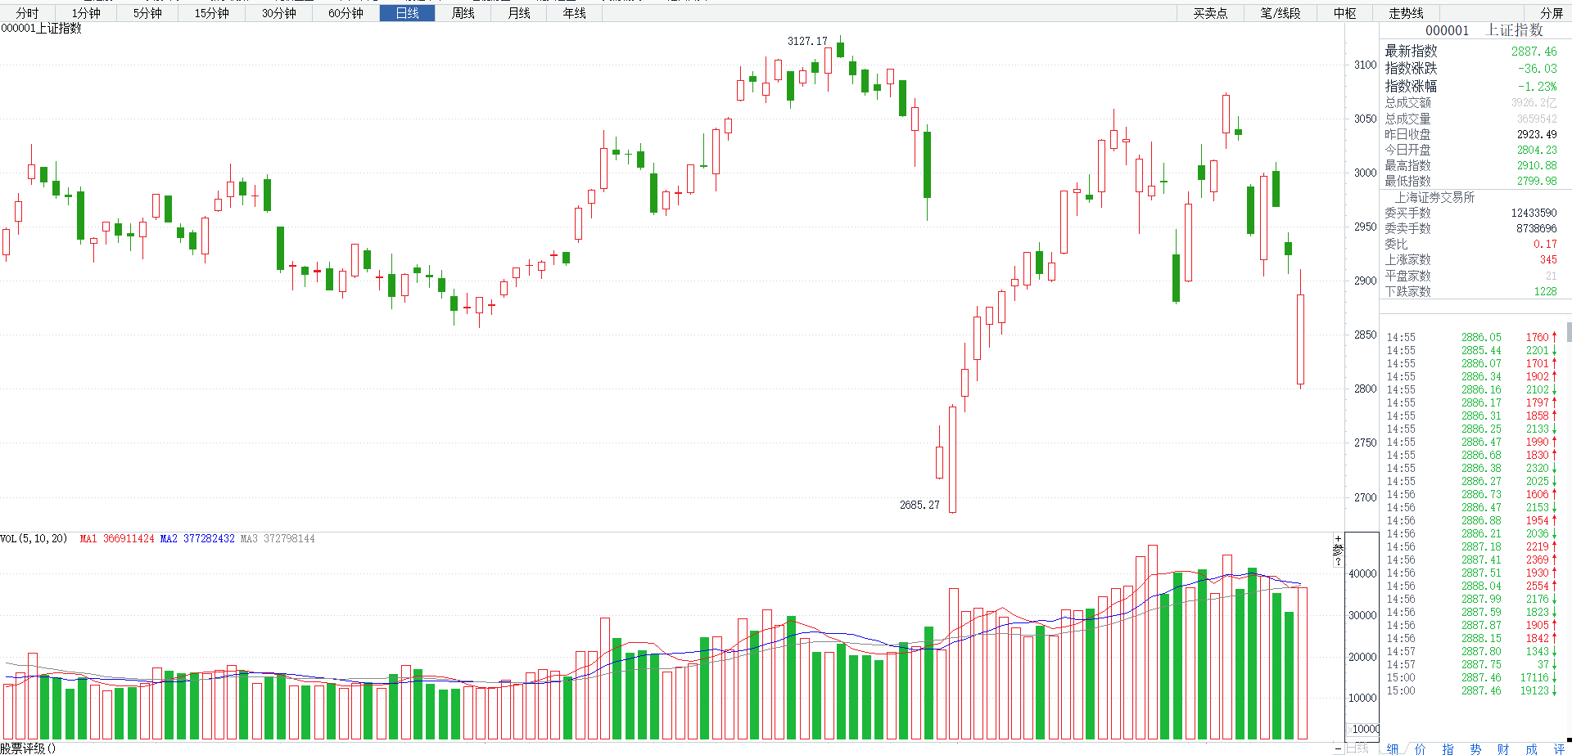Select the 5分钟 period tab
The height and width of the screenshot is (755, 1572).
(x=147, y=13)
